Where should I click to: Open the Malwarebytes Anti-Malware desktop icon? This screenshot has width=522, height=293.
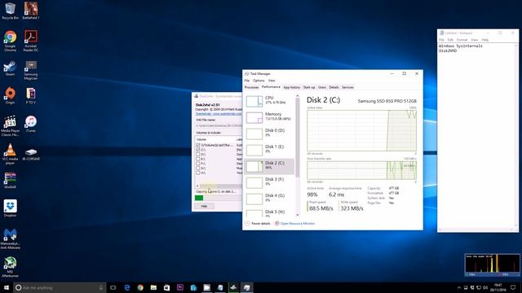click(10, 238)
